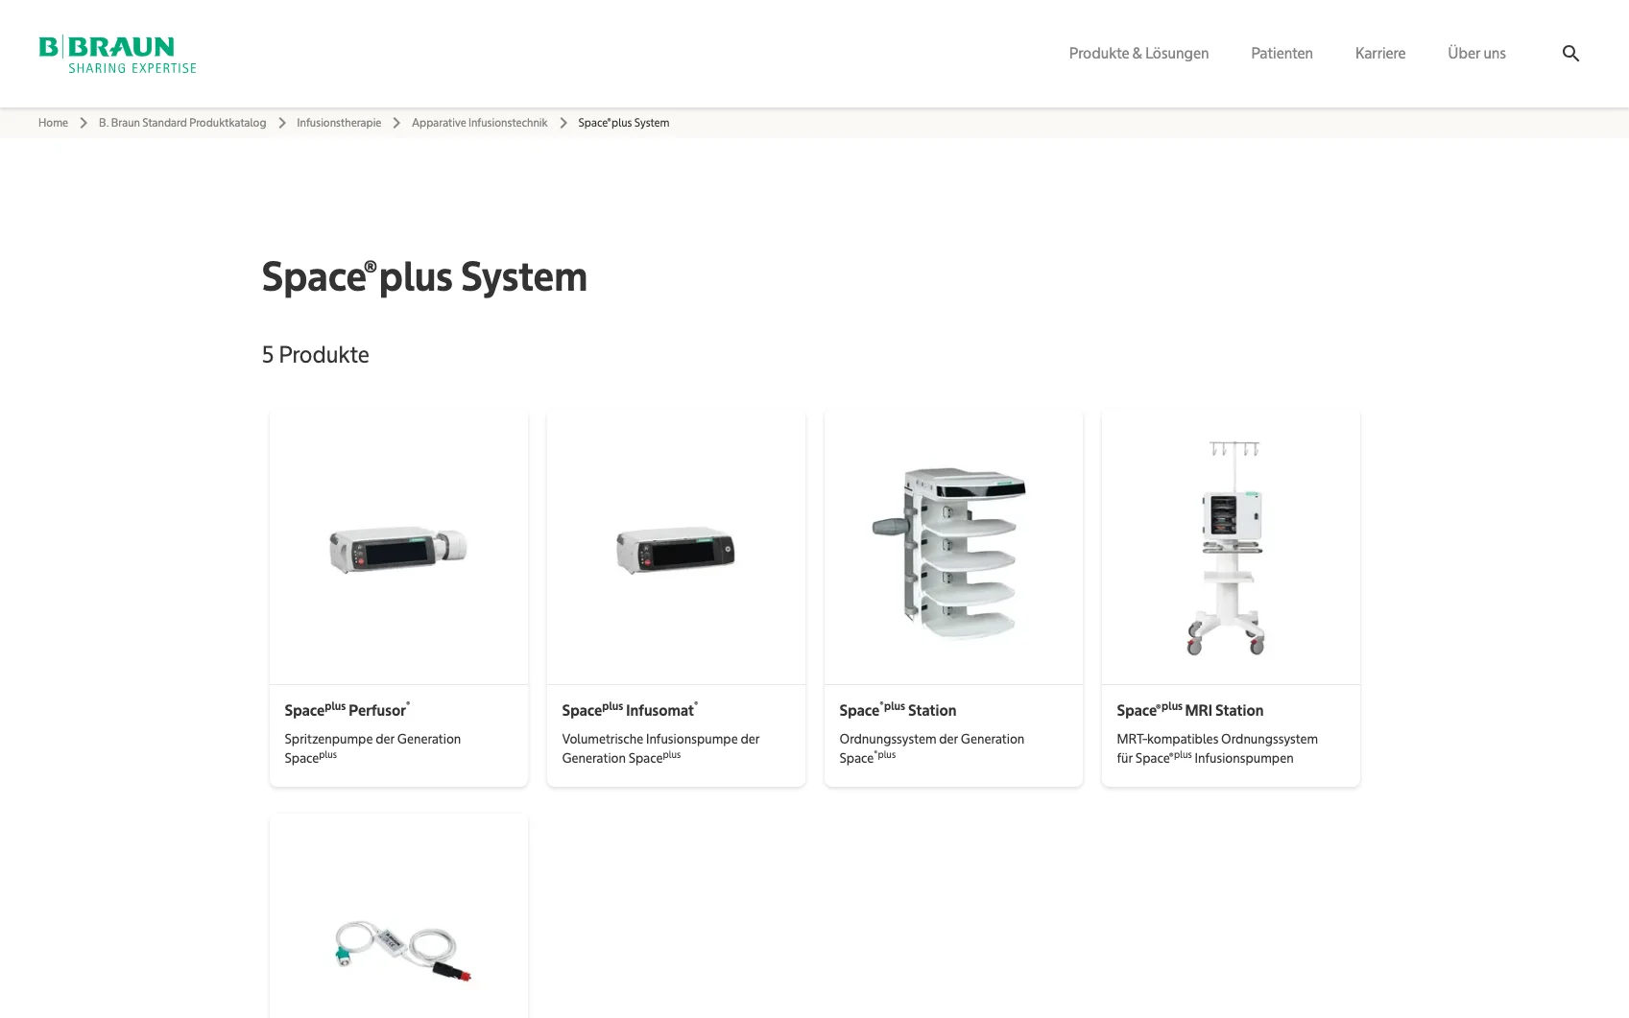Open Apparative Infusionstechnik breadcrumb link
Screen dimensions: 1629x1018
pos(479,123)
